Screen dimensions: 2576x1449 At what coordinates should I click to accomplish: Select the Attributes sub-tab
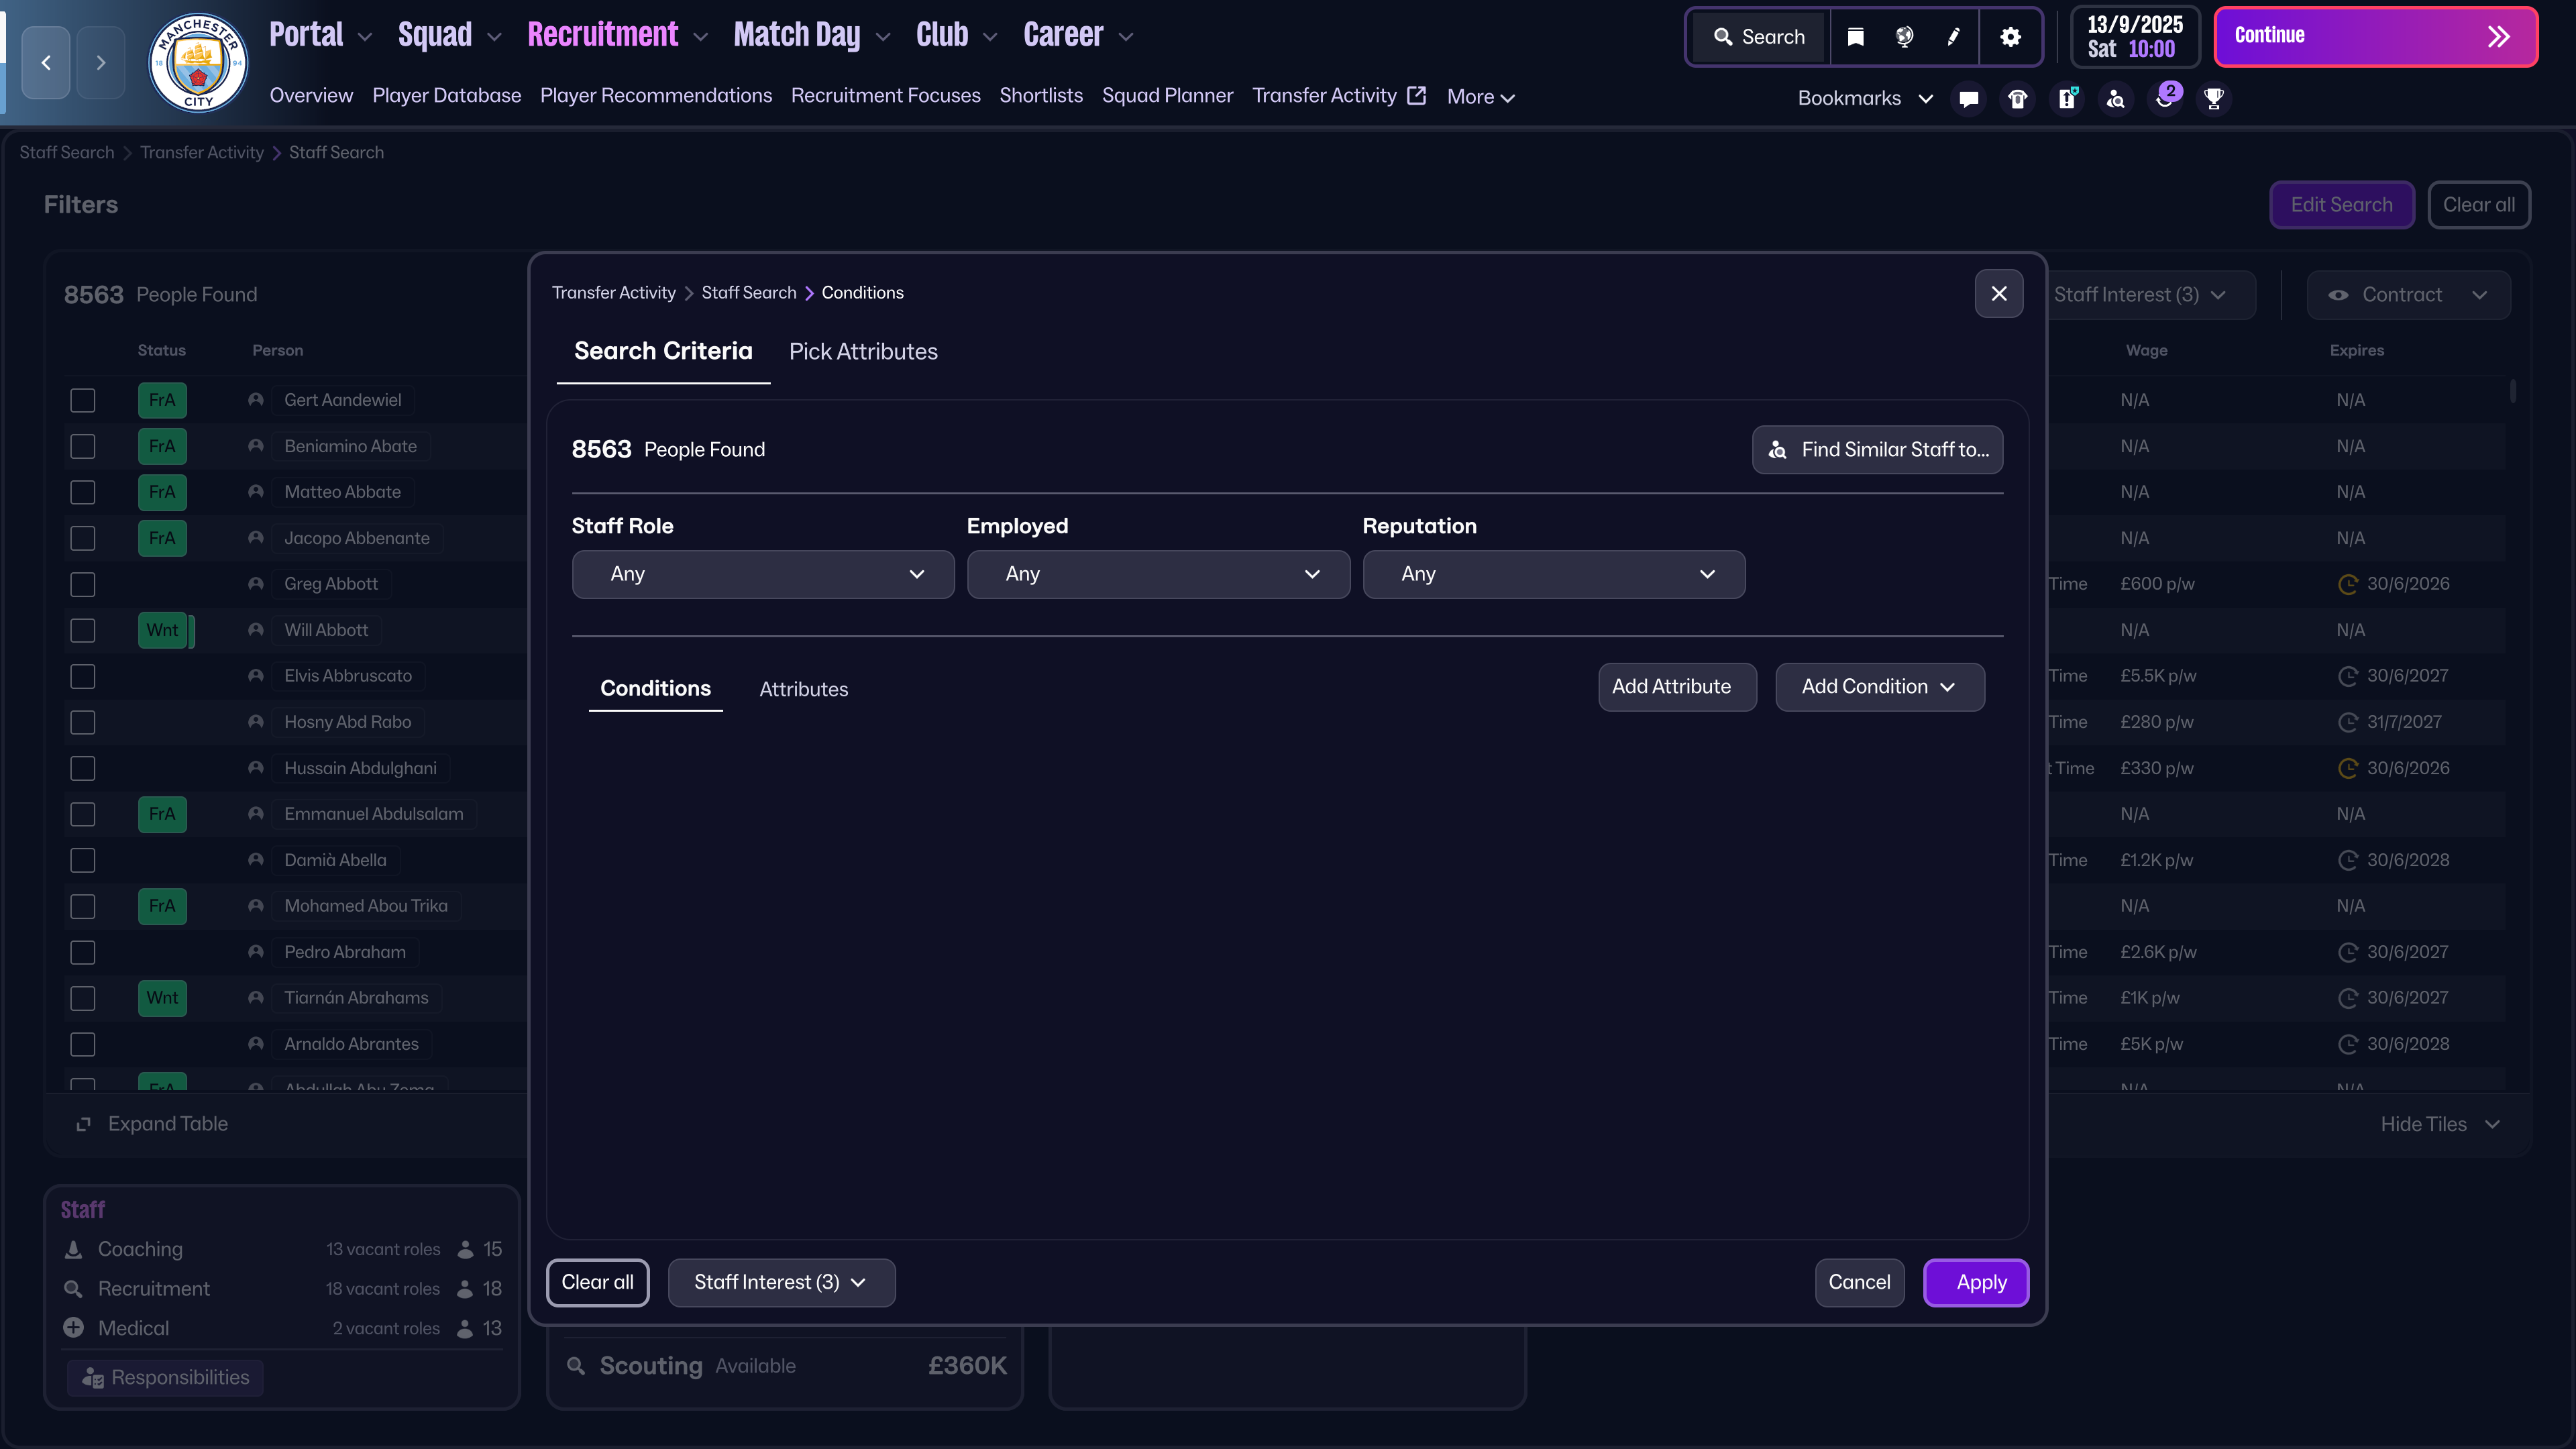point(803,689)
